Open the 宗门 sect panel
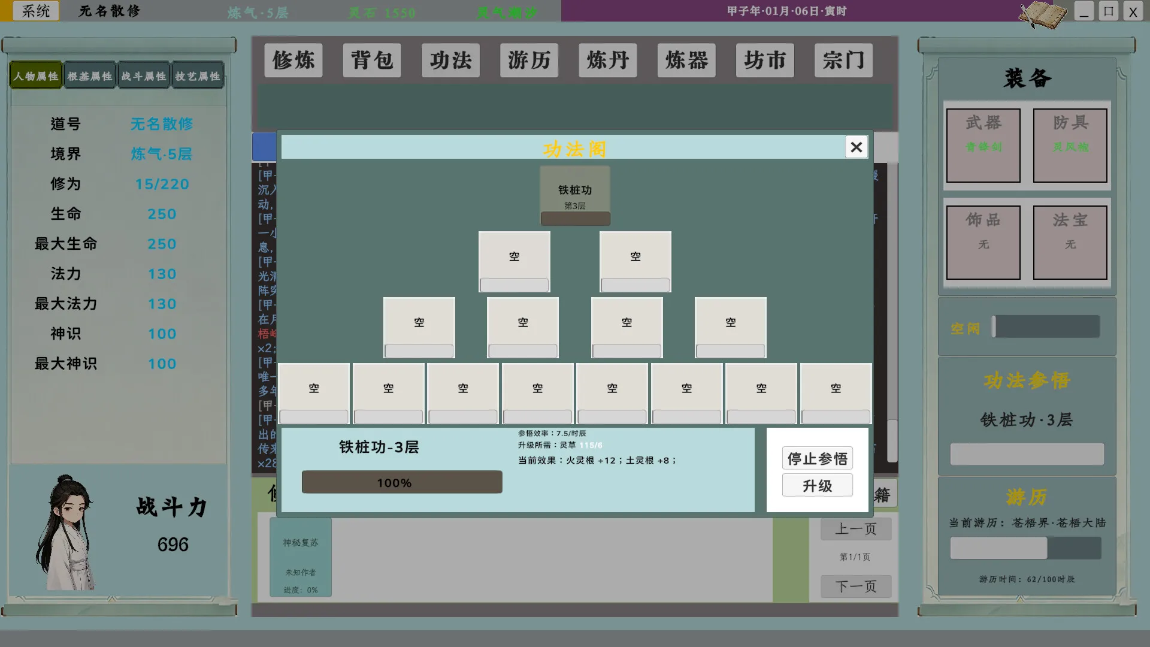The width and height of the screenshot is (1150, 647). (843, 60)
